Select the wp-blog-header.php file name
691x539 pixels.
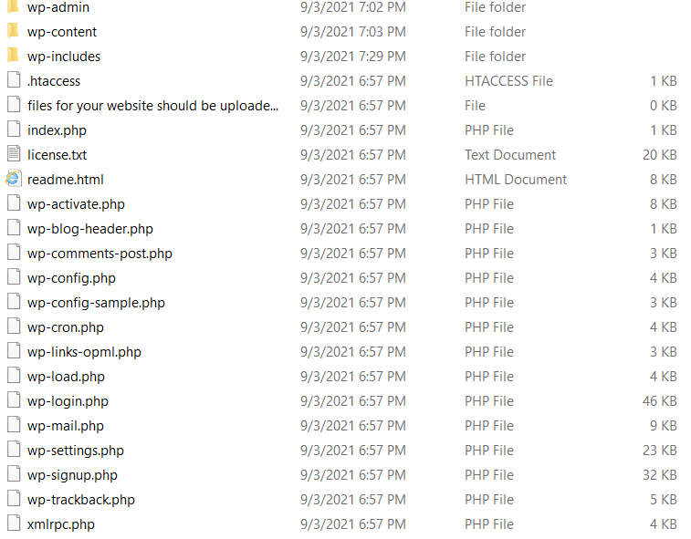[x=89, y=229]
